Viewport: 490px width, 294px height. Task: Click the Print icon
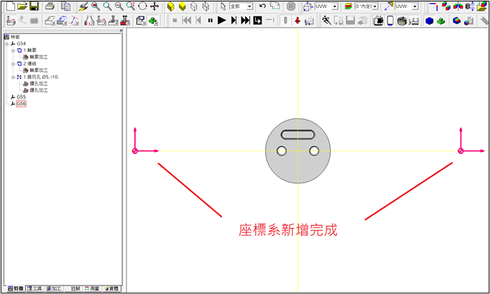pos(49,6)
